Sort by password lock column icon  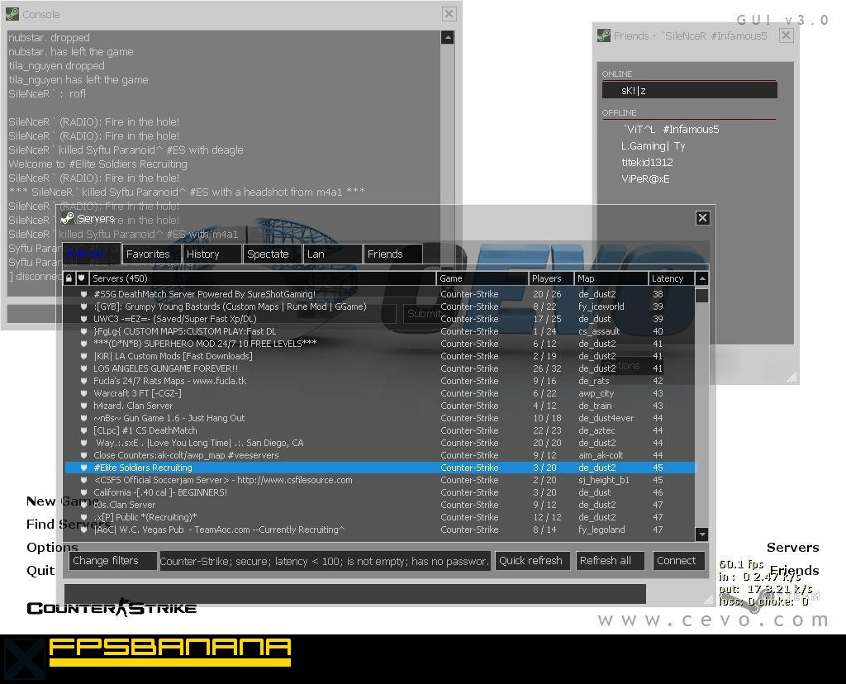click(x=69, y=278)
